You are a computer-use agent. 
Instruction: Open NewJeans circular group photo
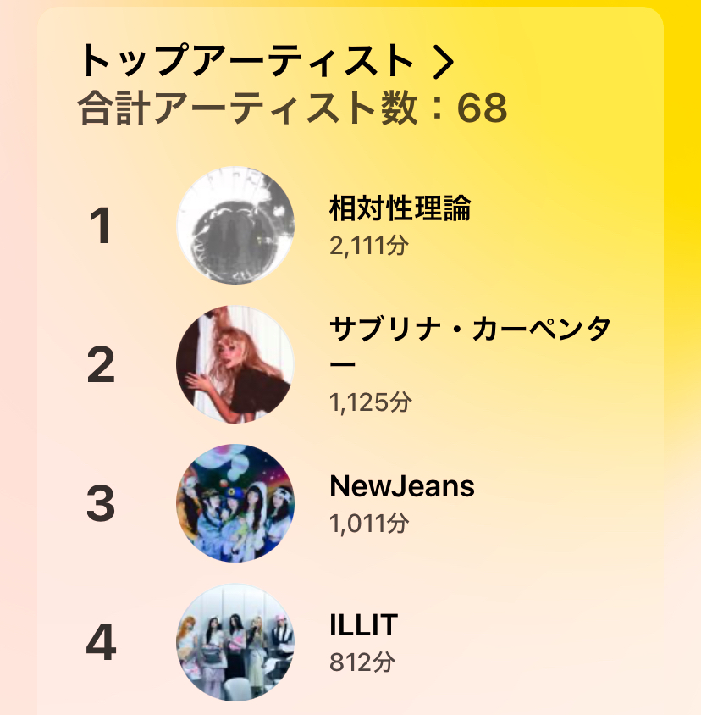(235, 503)
